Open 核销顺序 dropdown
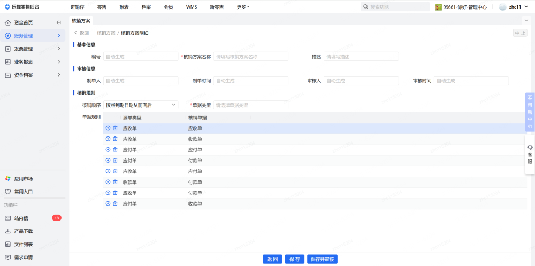The width and height of the screenshot is (535, 266). (141, 105)
